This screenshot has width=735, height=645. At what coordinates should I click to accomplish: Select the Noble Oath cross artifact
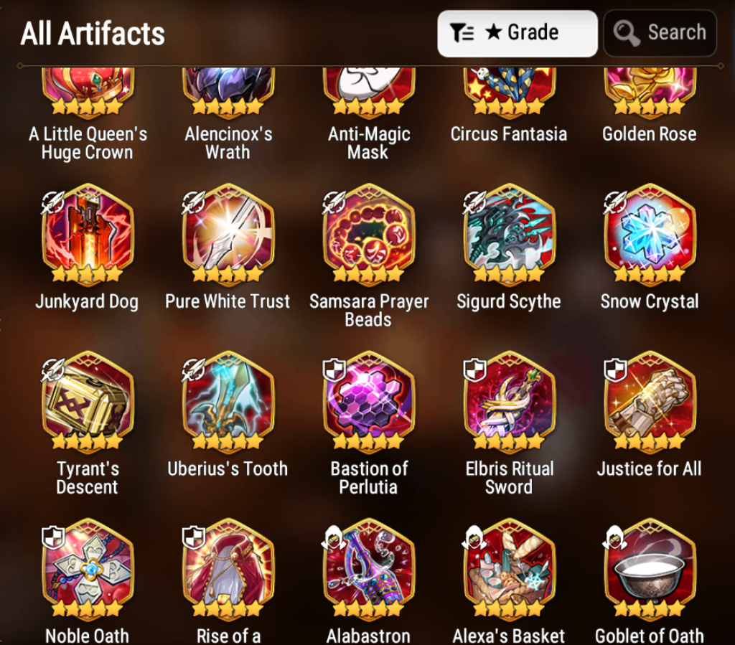[x=88, y=569]
